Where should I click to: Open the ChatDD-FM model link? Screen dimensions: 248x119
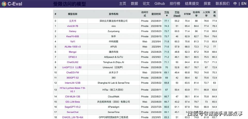click(73, 72)
